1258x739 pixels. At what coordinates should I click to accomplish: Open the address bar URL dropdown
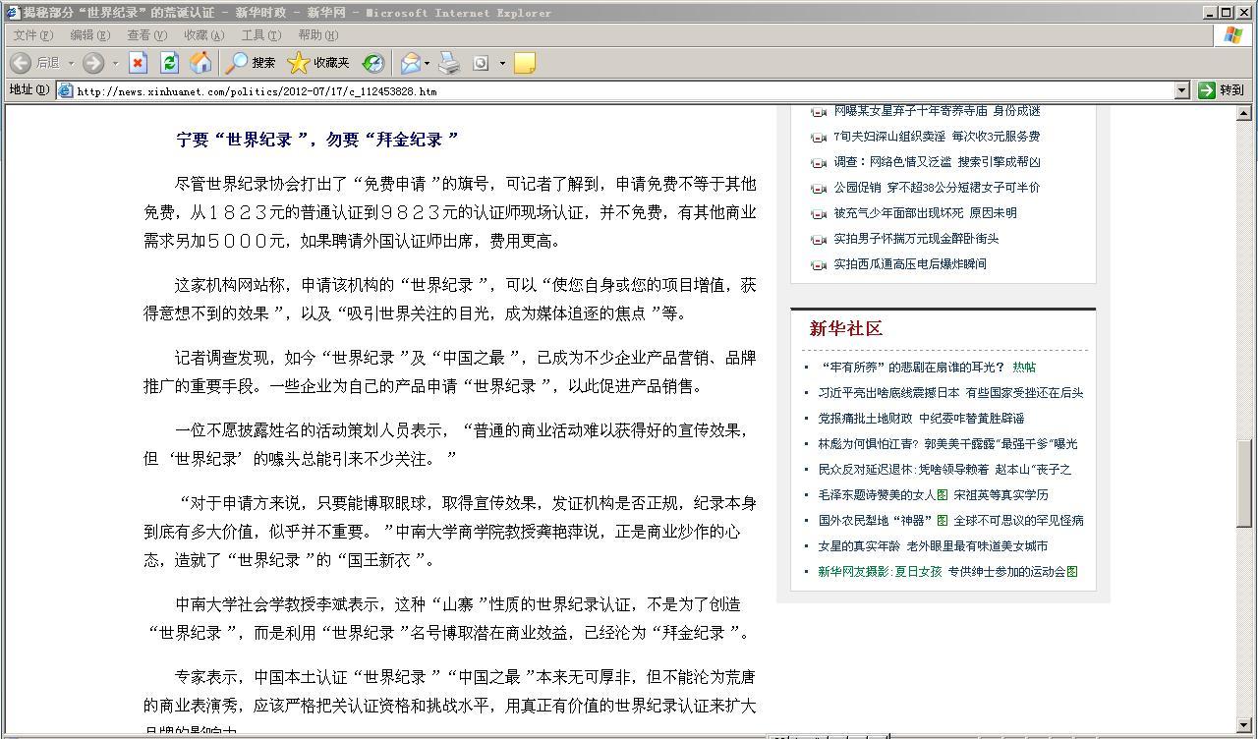click(x=1182, y=90)
